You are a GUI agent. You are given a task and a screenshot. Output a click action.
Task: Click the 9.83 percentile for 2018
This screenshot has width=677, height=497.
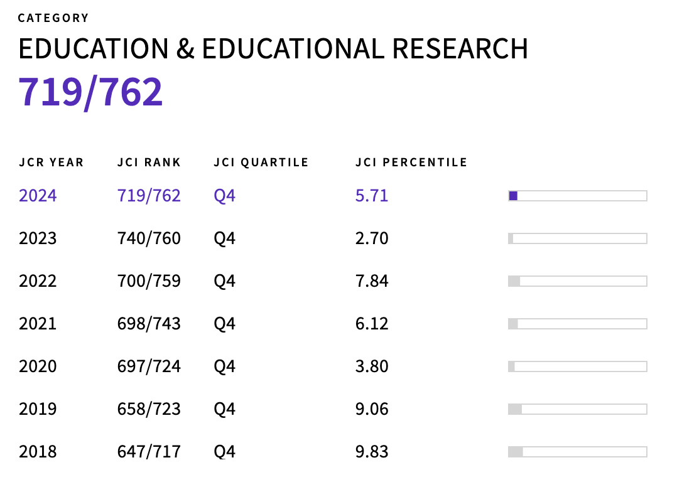(x=372, y=452)
